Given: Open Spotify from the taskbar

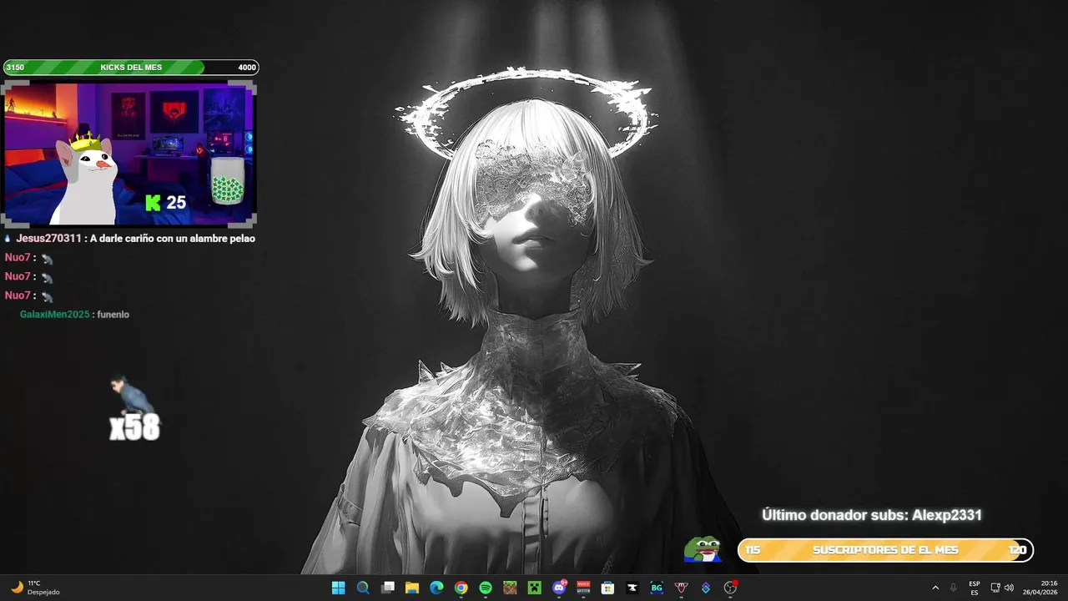Looking at the screenshot, I should click(x=486, y=588).
